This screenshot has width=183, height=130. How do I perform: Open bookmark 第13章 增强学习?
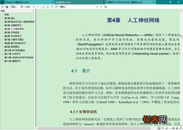tap(12, 61)
